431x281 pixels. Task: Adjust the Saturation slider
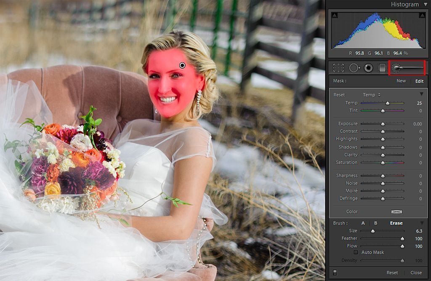(x=382, y=163)
